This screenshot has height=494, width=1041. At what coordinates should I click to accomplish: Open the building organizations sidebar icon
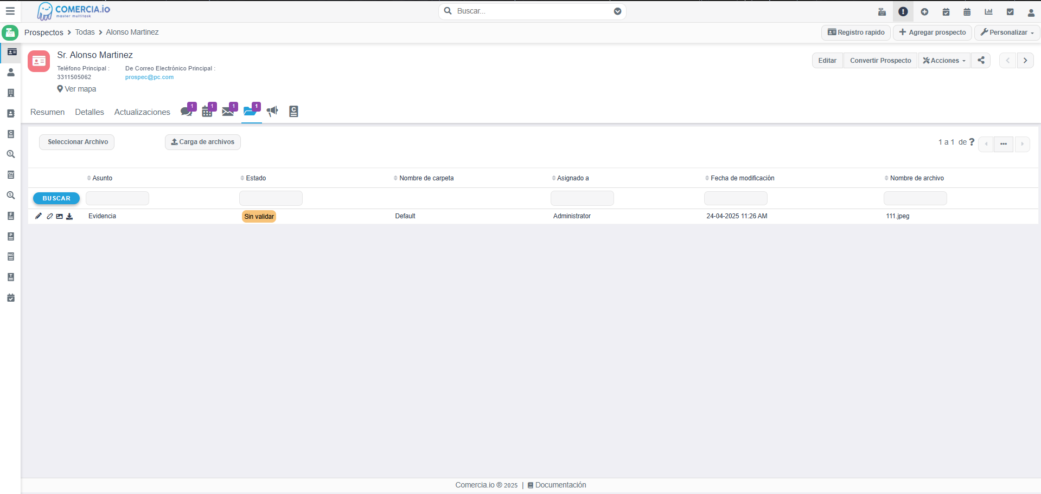coord(10,93)
